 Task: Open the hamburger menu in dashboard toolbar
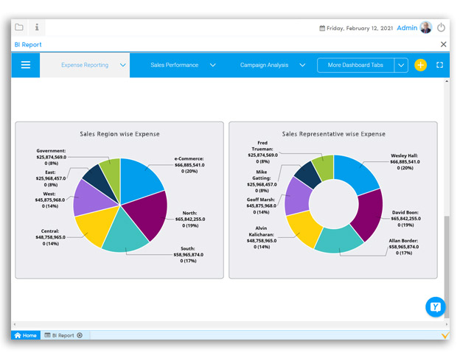(26, 65)
